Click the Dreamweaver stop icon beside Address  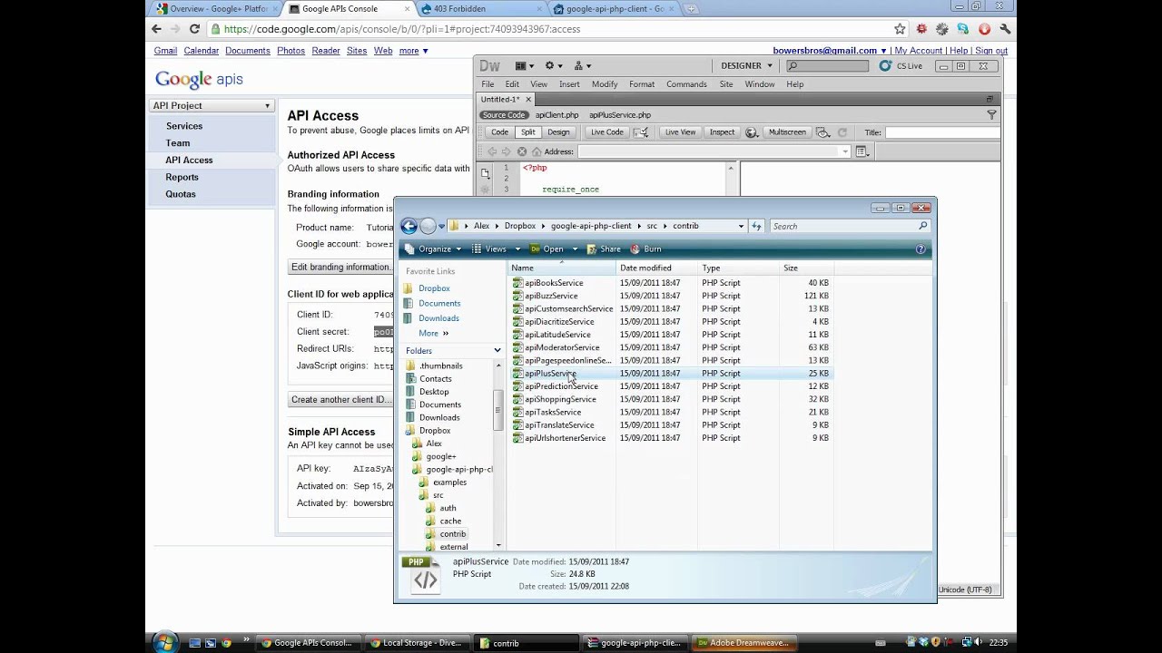[521, 151]
